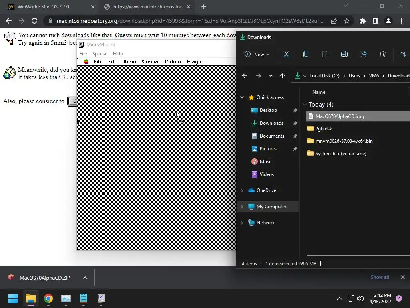The height and width of the screenshot is (308, 410).
Task: Click volume icon in system tray
Action: coord(360,298)
